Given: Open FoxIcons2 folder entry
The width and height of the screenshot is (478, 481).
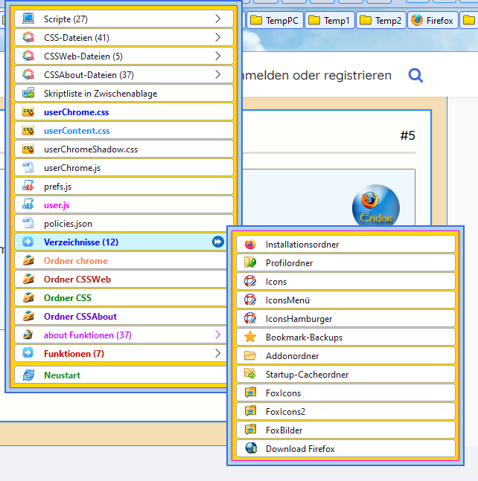Looking at the screenshot, I should coord(345,411).
